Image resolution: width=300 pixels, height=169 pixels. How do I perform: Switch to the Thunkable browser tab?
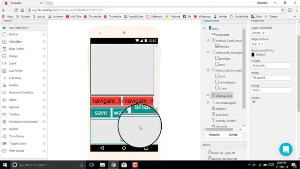point(23,3)
